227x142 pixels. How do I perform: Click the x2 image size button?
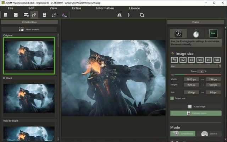(183, 60)
